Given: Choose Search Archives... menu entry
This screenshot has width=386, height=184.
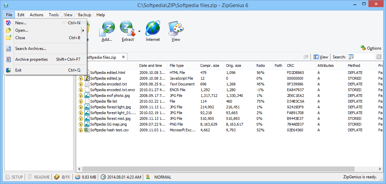Looking at the screenshot, I should click(45, 49).
